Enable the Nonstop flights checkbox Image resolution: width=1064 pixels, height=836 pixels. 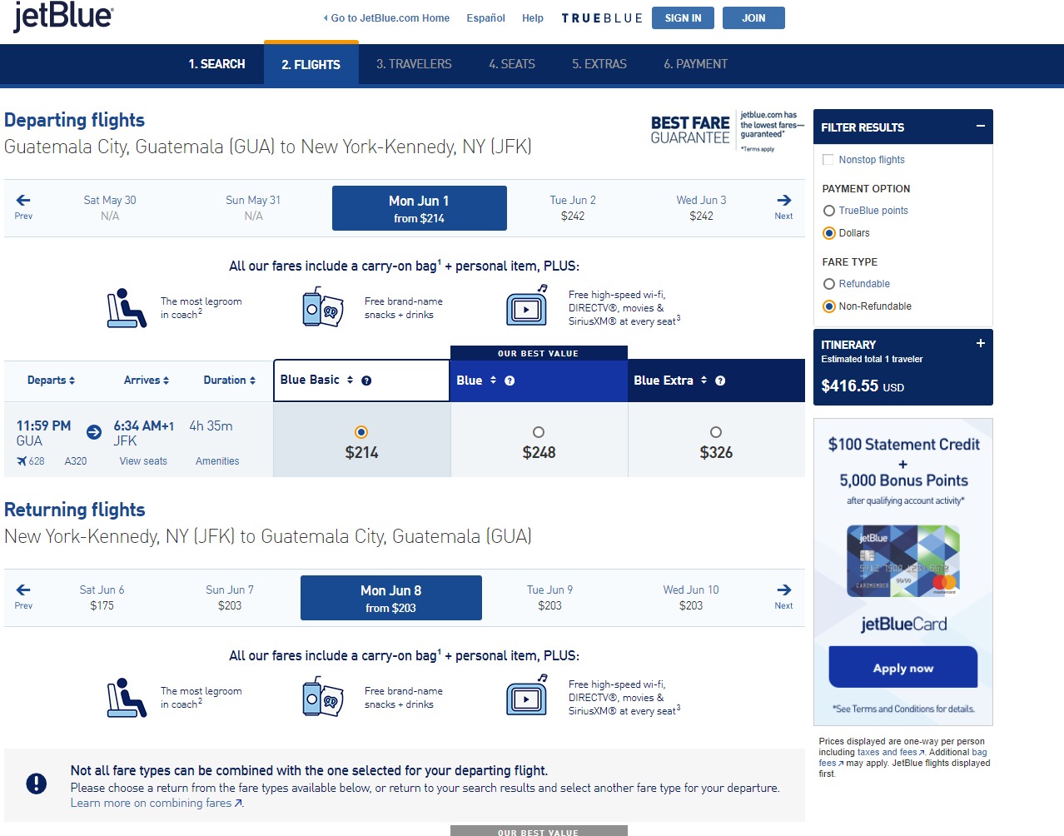828,160
